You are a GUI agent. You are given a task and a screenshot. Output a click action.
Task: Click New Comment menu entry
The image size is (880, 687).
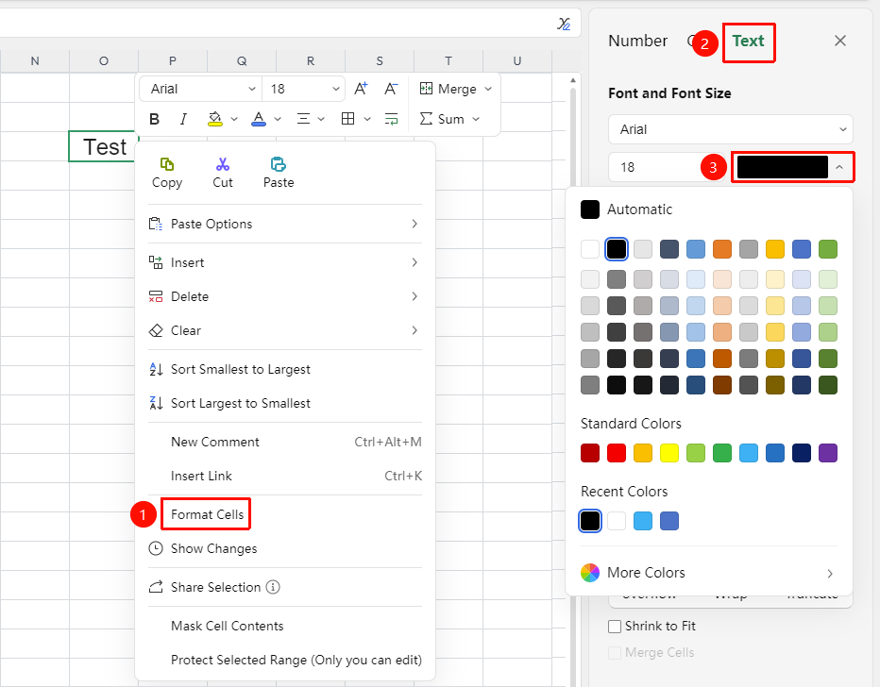[285, 442]
